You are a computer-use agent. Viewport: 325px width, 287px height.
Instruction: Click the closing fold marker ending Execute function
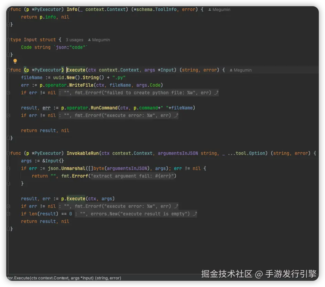point(8,138)
